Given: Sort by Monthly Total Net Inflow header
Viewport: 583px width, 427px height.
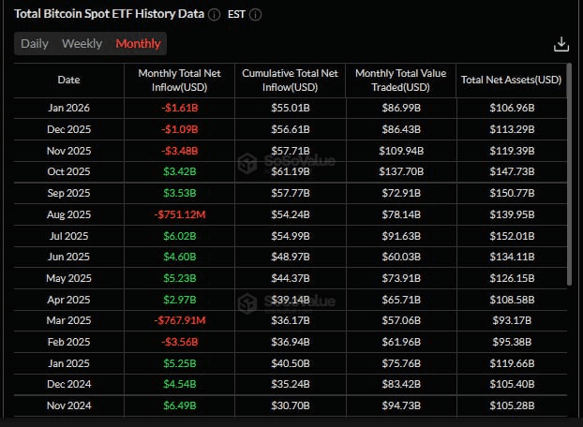Looking at the screenshot, I should click(180, 81).
